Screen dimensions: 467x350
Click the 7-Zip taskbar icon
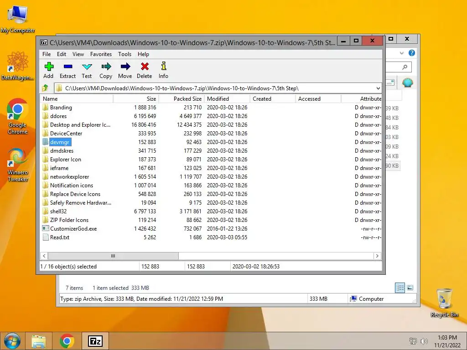click(95, 341)
